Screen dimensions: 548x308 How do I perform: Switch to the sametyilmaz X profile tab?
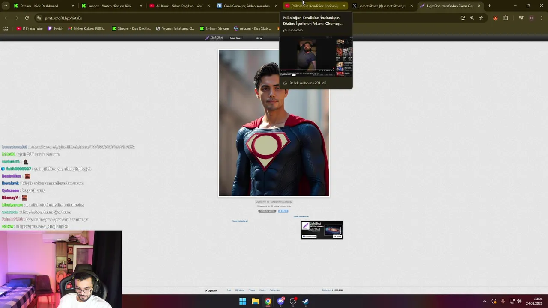point(382,6)
